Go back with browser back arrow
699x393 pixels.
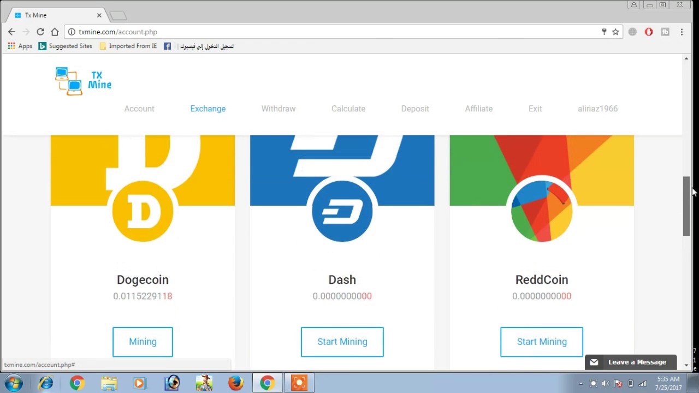(11, 32)
